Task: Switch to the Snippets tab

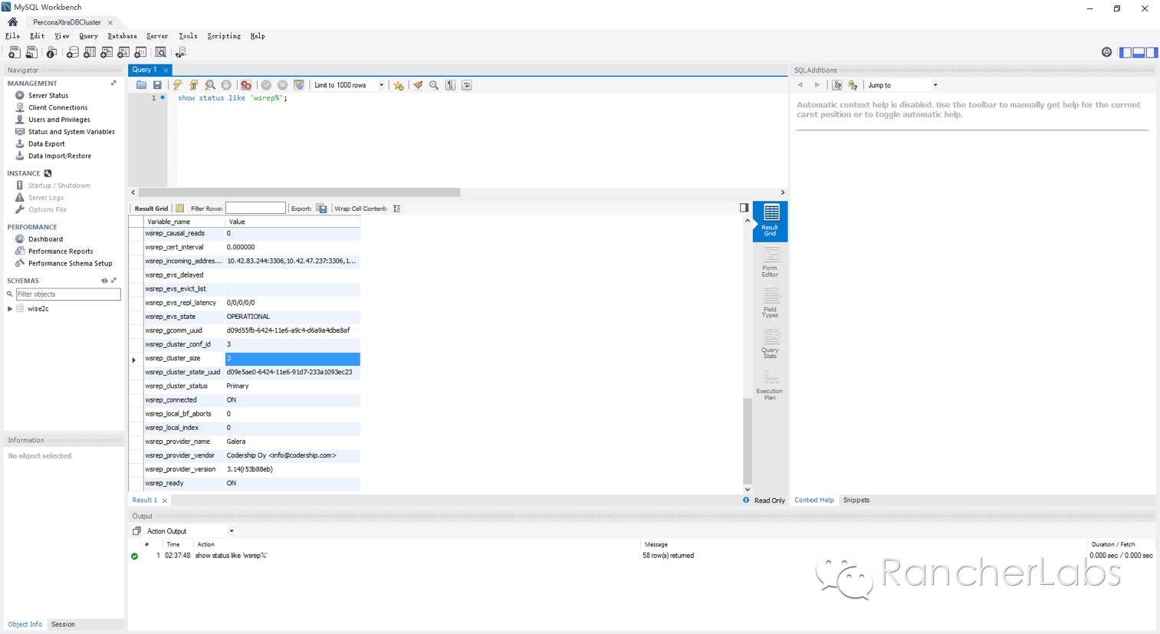Action: coord(856,500)
